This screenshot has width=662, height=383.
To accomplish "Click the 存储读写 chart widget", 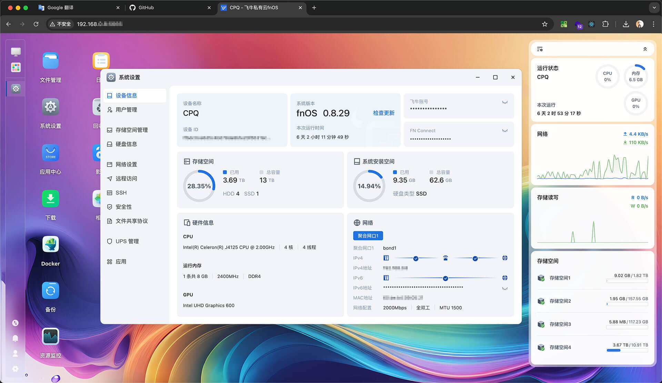I will pos(592,218).
